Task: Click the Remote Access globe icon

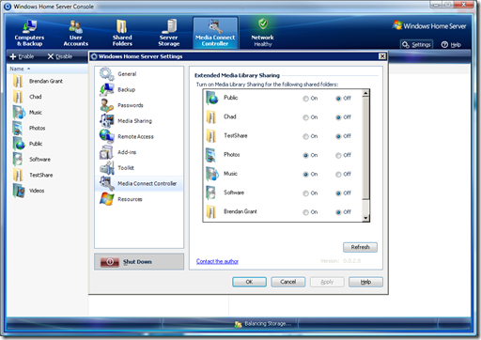Action: point(107,136)
